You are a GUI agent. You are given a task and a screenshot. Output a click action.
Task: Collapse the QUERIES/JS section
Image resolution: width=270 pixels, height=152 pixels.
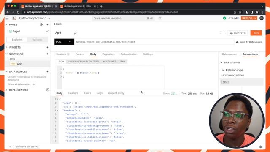coord(7,54)
